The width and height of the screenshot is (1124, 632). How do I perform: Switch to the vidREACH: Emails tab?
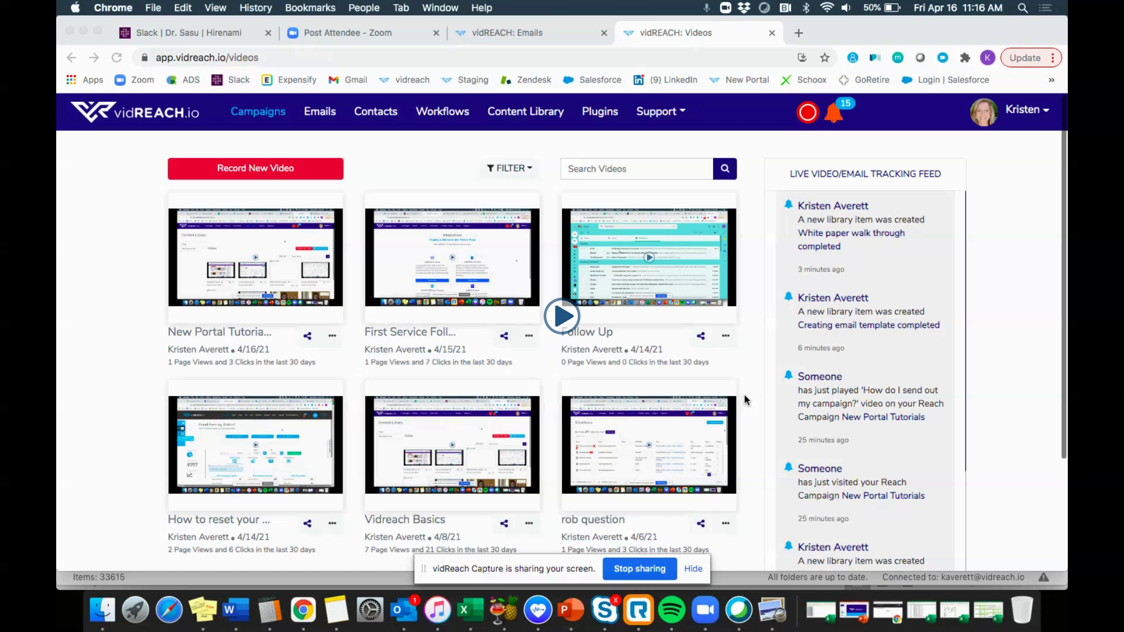507,33
